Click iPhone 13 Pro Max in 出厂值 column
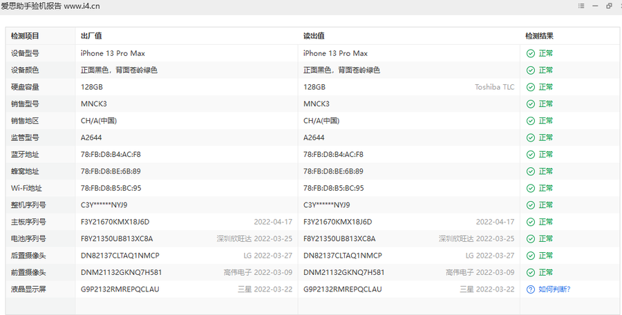 (x=113, y=54)
